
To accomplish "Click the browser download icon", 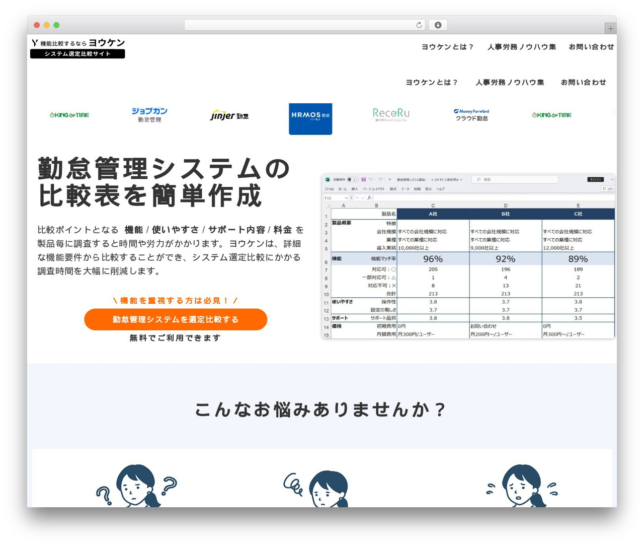I will [438, 25].
